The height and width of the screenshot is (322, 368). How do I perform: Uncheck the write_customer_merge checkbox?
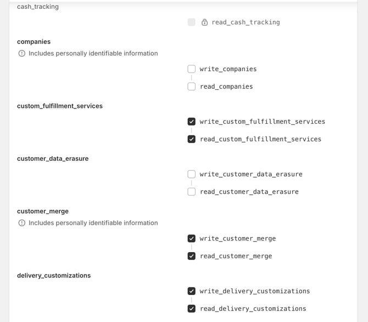click(x=191, y=238)
